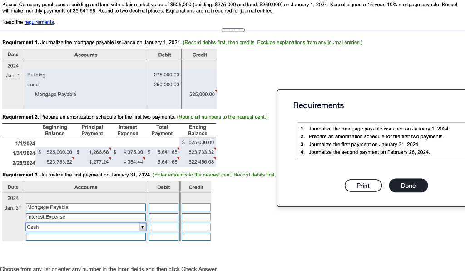Open the requirements link
This screenshot has width=465, height=271.
pos(39,22)
